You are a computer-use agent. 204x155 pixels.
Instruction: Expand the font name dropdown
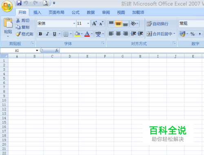(x=74, y=24)
